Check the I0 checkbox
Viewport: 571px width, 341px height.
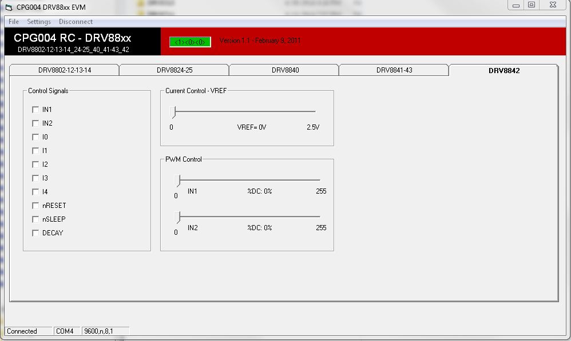point(35,137)
